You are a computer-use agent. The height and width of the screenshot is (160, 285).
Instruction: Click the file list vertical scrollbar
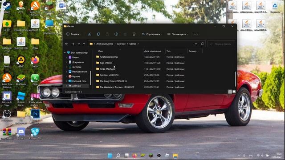(x=236, y=79)
